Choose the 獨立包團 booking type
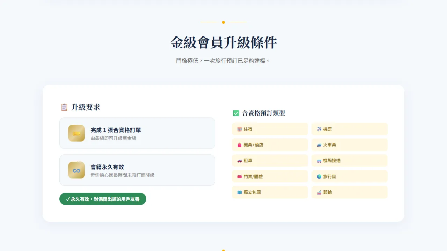Viewport: 447px width, 251px height. tap(270, 192)
